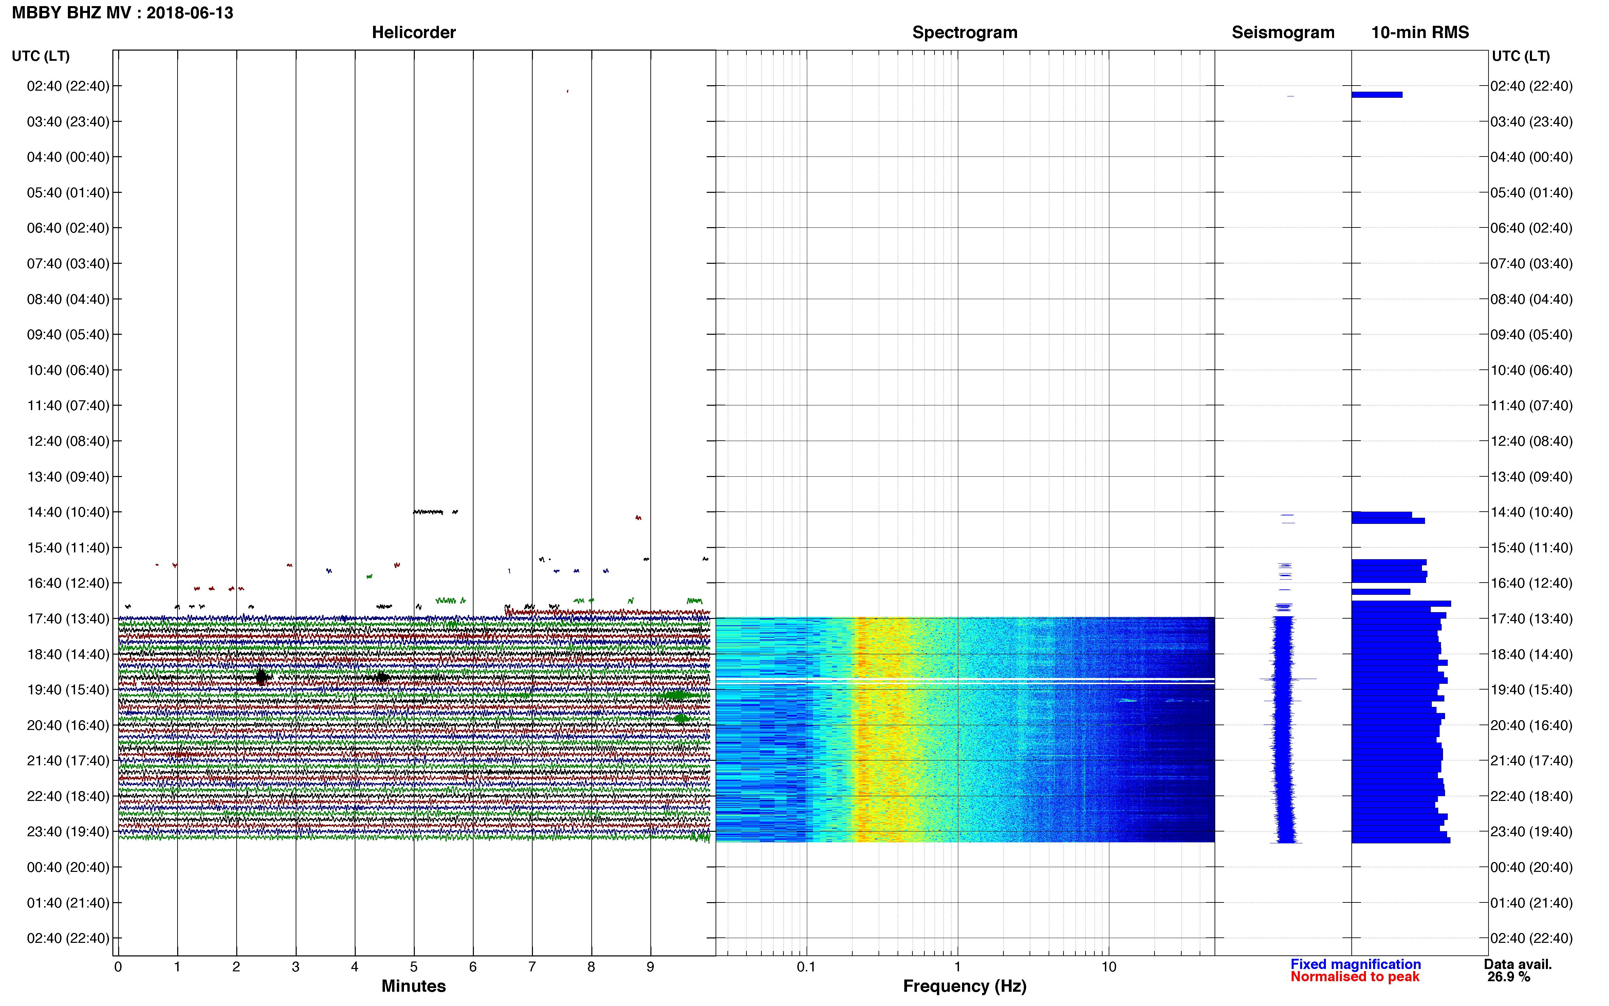Viewport: 1609px width, 1006px height.
Task: Click the right '21:40 (17:40)' time label
Action: pos(1531,761)
